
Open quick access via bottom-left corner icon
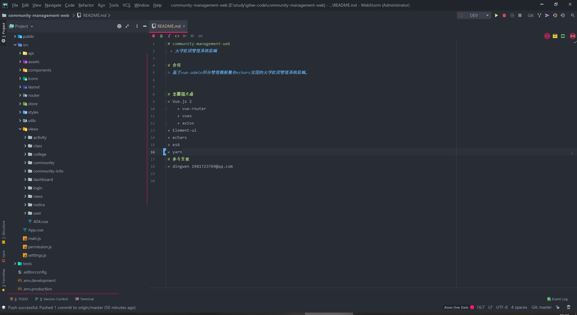coord(4,307)
